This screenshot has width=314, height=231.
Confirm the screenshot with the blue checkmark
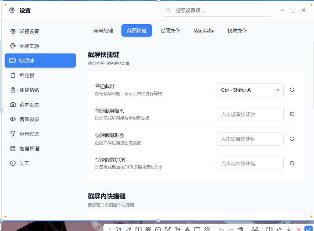(x=309, y=229)
